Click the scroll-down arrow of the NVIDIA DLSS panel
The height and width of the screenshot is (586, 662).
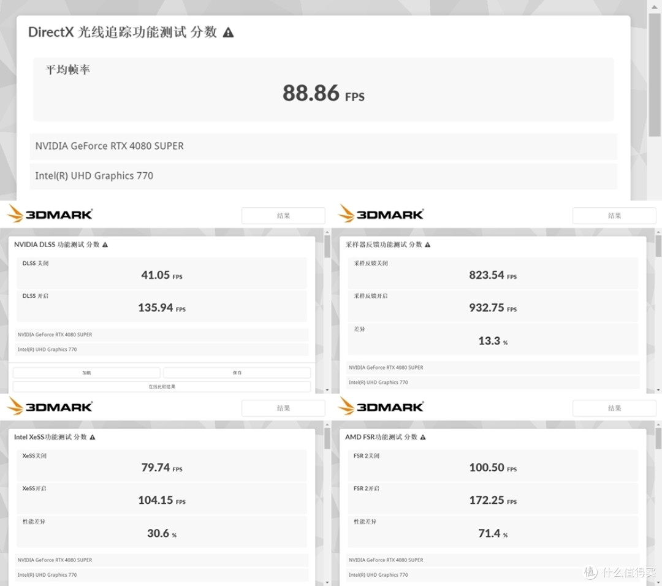[x=327, y=390]
